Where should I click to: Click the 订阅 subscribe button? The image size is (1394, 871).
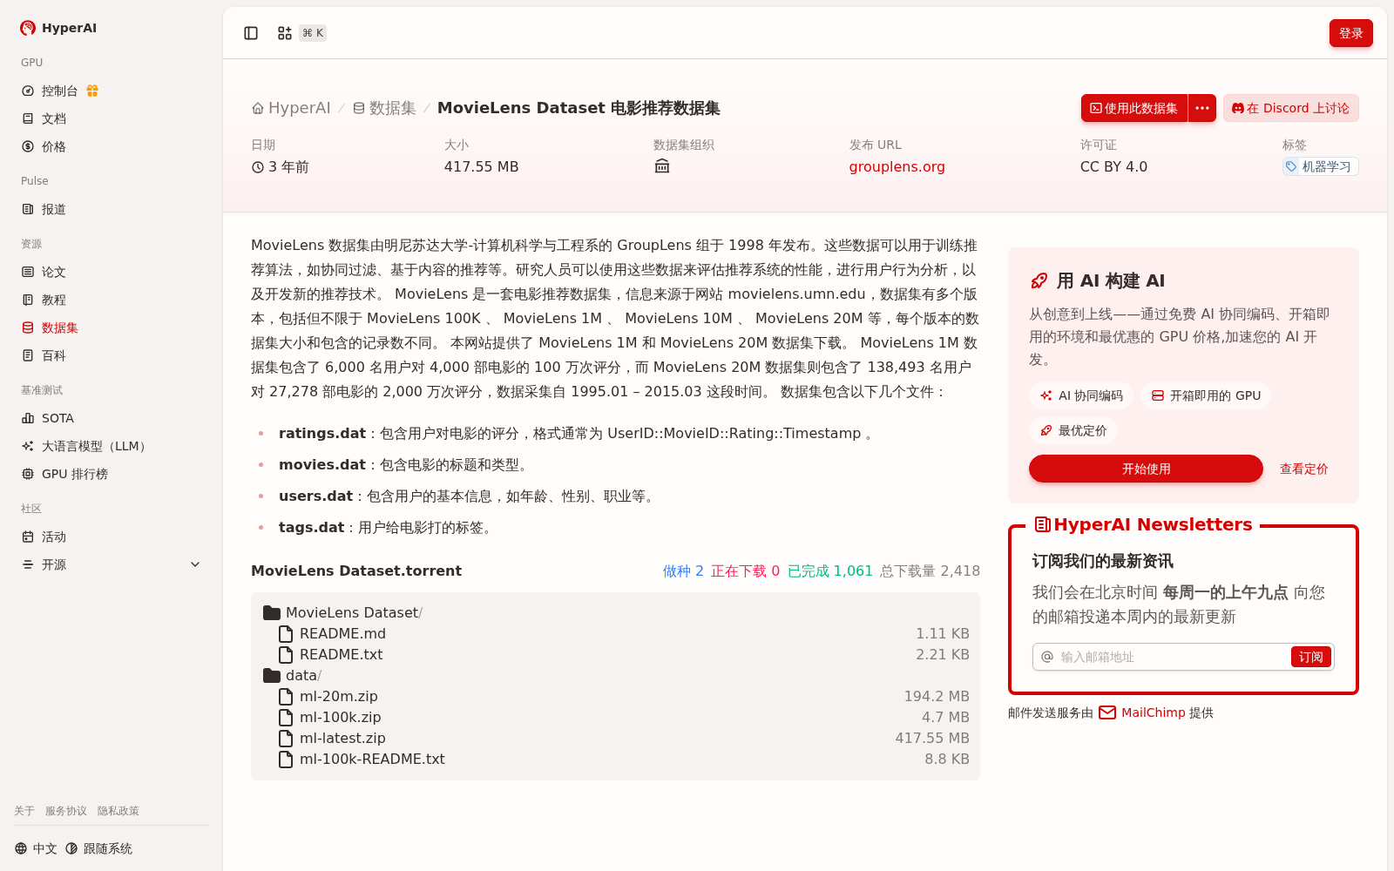click(x=1311, y=657)
